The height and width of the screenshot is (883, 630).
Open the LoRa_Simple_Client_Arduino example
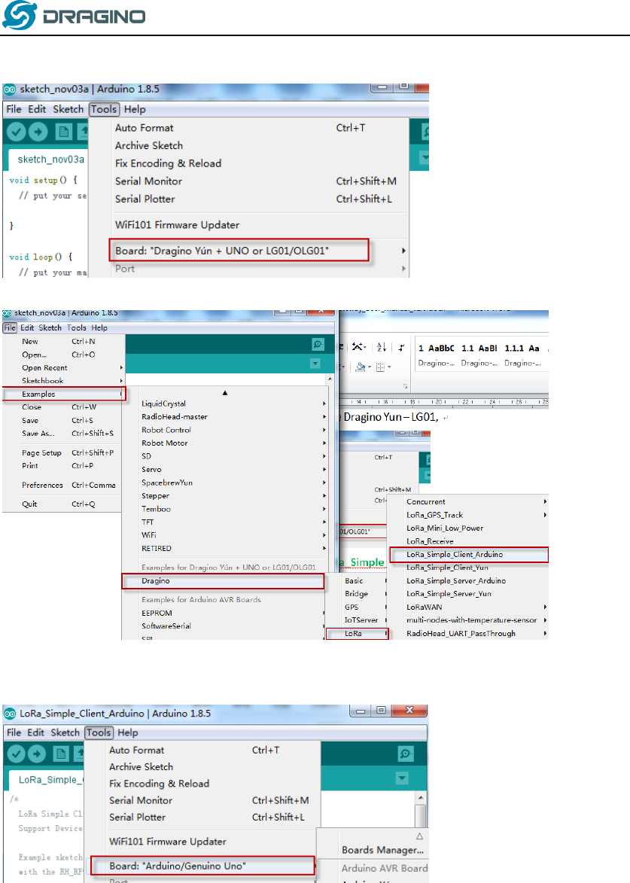click(x=468, y=555)
